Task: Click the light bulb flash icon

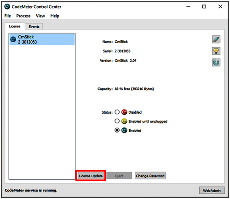Action: point(216,51)
